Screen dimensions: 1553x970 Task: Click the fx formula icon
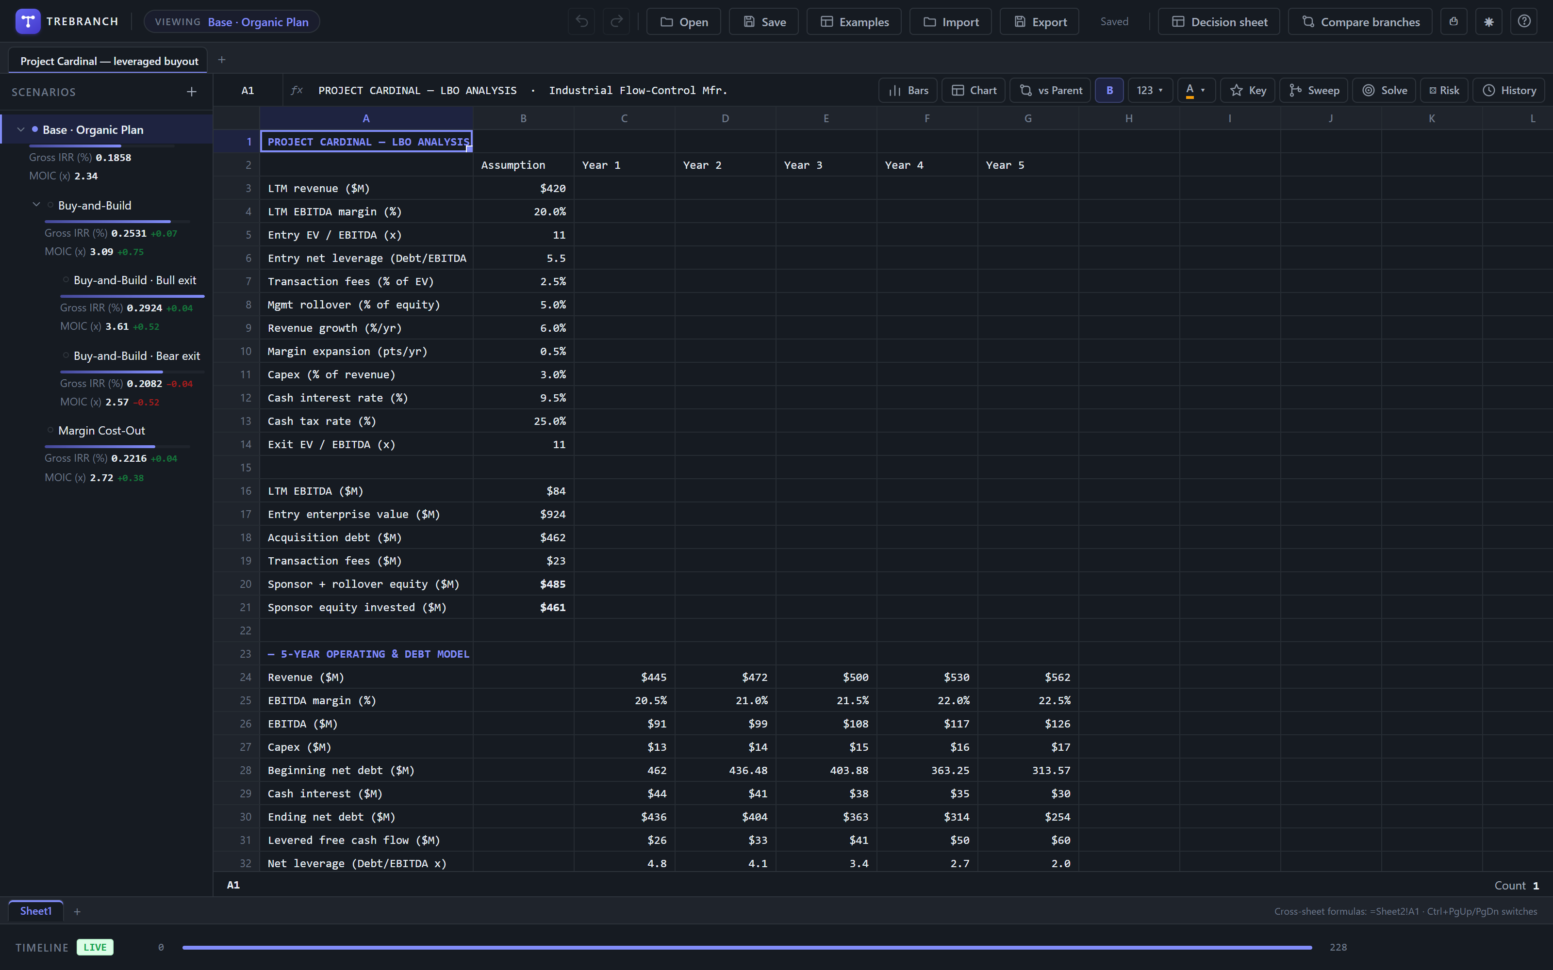(297, 91)
